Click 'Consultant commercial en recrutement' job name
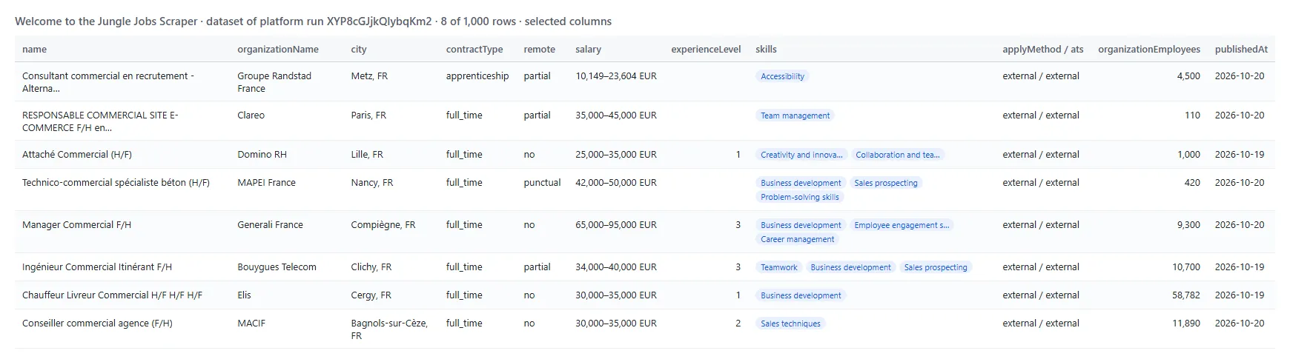Viewport: 1290px width, 362px height. pyautogui.click(x=108, y=82)
